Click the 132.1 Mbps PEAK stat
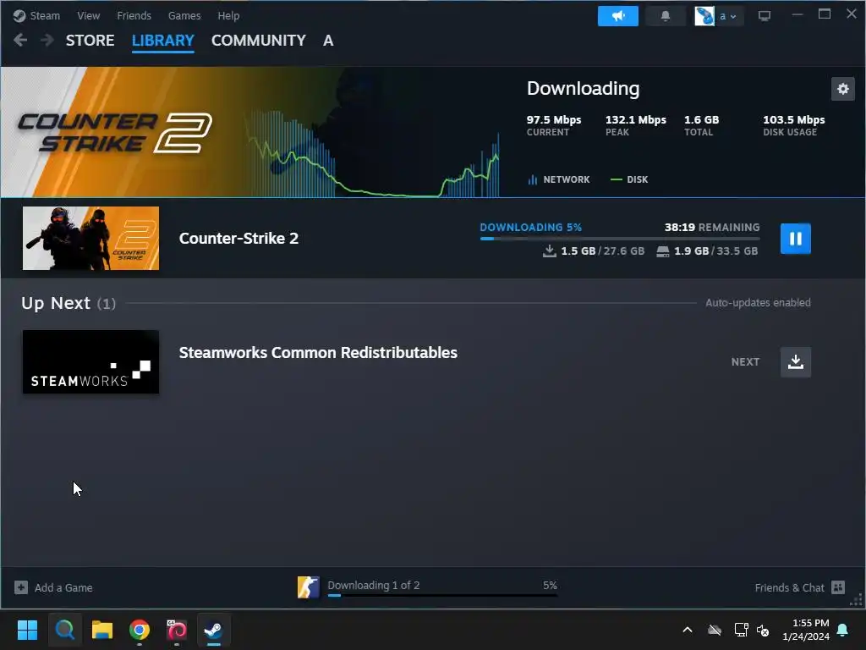 [x=636, y=125]
